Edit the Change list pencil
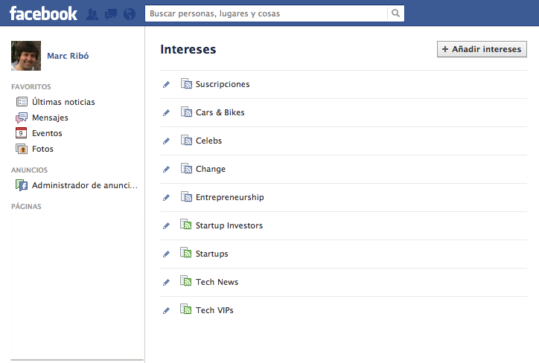This screenshot has width=539, height=363. [x=166, y=169]
